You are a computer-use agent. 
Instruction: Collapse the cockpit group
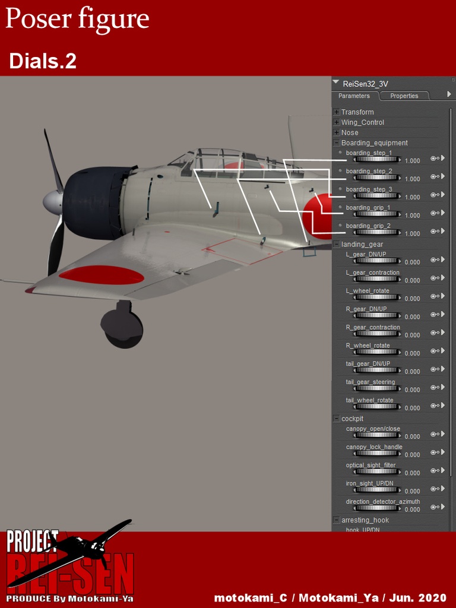[336, 419]
